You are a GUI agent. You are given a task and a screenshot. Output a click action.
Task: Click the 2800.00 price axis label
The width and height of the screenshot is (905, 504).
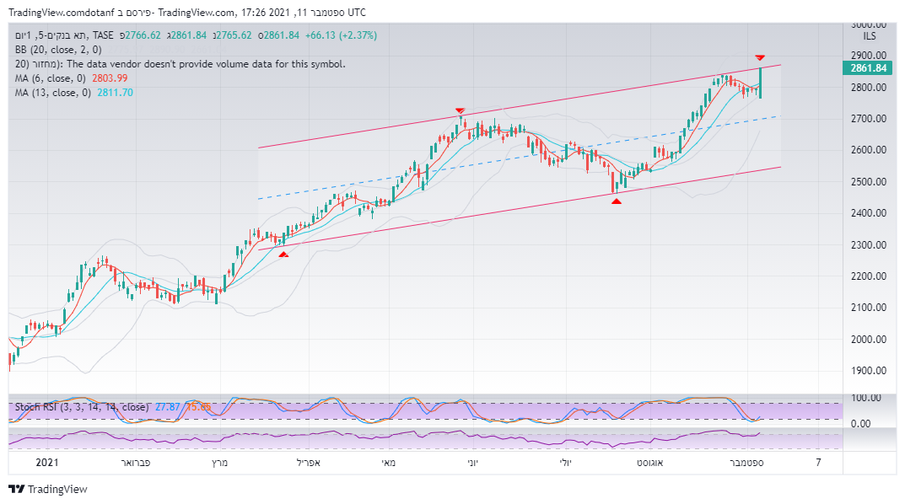click(x=869, y=88)
